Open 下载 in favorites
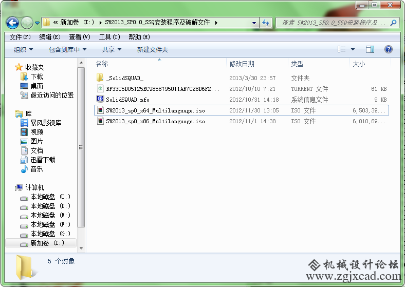This screenshot has height=287, width=405. 36,76
